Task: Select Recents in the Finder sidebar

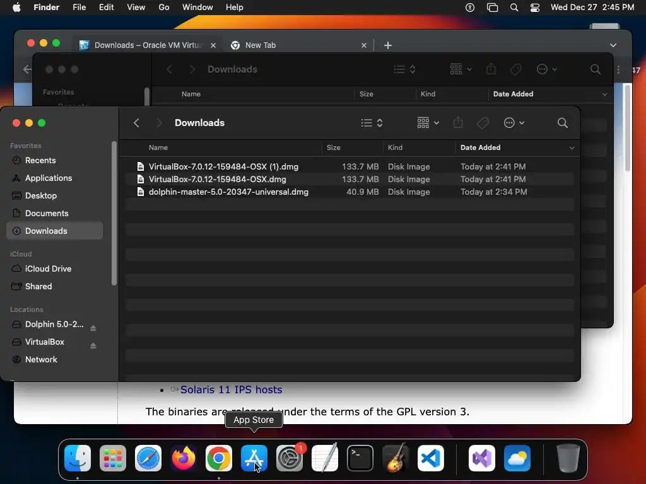Action: (54, 161)
